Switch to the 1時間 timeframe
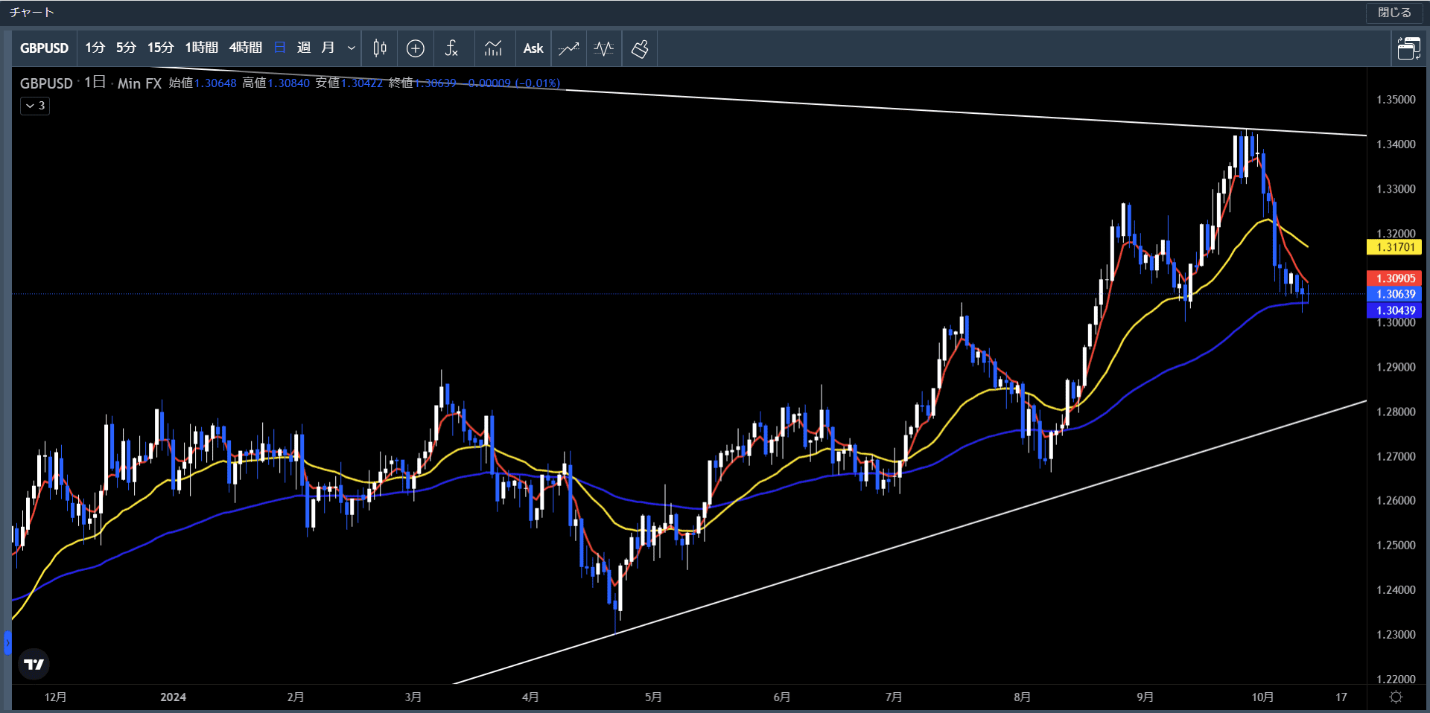Image resolution: width=1430 pixels, height=713 pixels. (201, 48)
